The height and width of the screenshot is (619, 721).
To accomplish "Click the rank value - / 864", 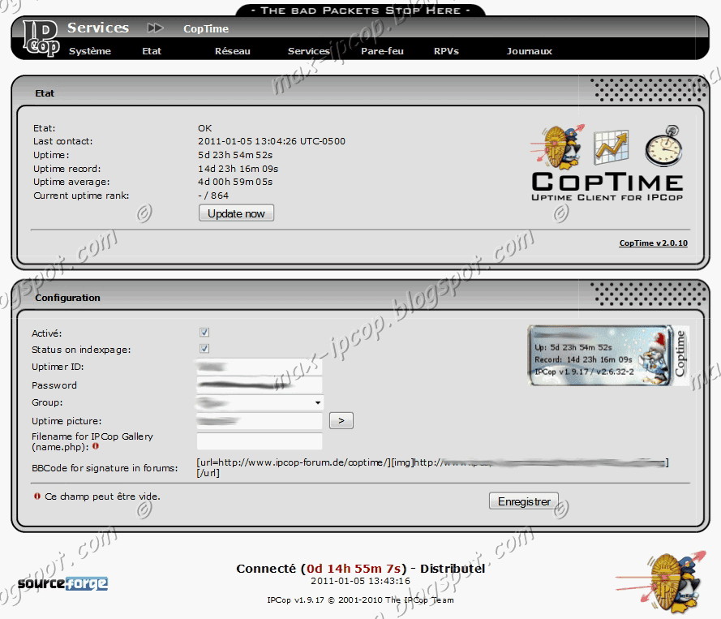I will coord(213,196).
